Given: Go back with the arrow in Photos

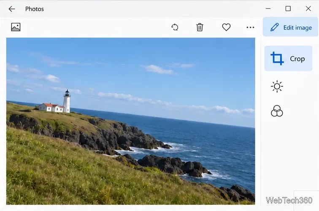Looking at the screenshot, I should pyautogui.click(x=12, y=9).
